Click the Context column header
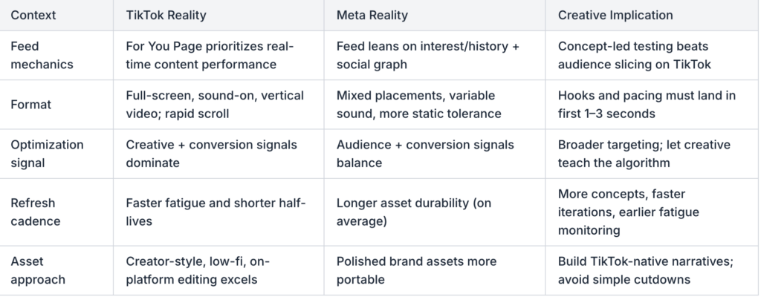 pos(56,15)
